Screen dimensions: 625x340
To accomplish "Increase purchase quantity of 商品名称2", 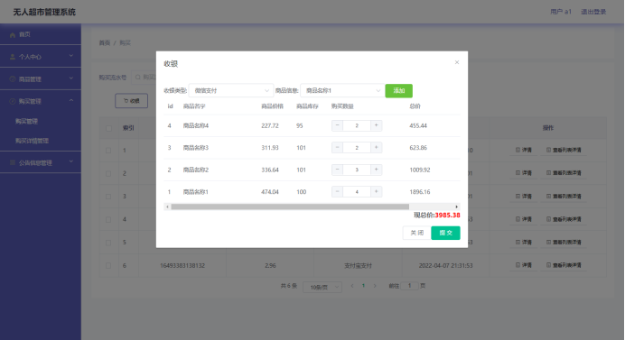I will [x=377, y=170].
